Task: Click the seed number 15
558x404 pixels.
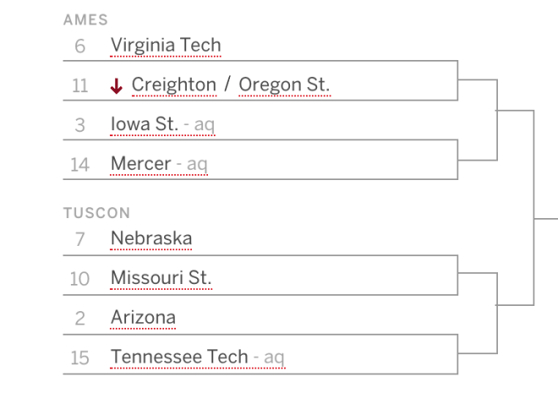Action: (x=79, y=358)
